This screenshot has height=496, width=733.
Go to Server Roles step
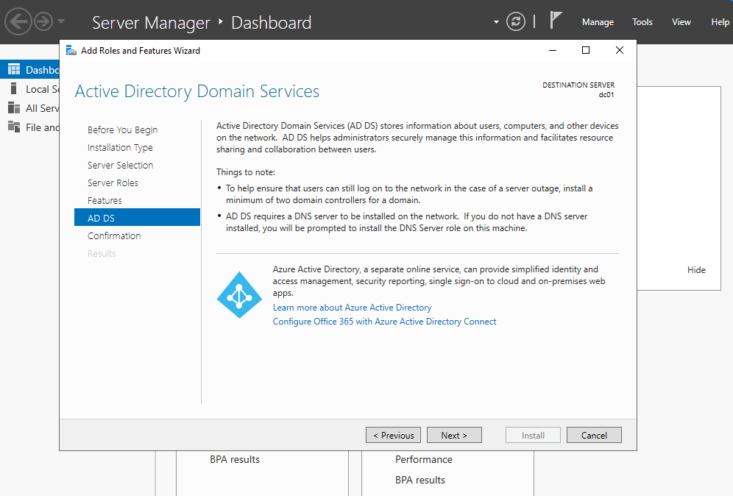(x=113, y=183)
